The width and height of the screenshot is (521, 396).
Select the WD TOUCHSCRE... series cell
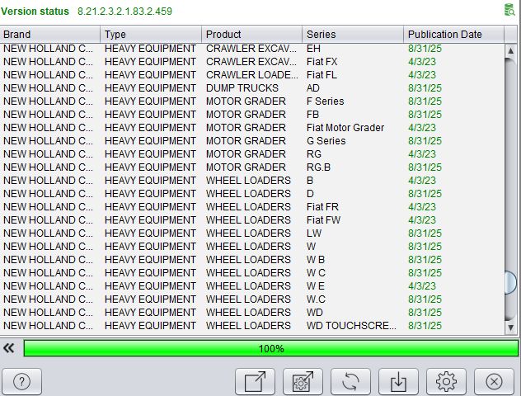coord(351,326)
